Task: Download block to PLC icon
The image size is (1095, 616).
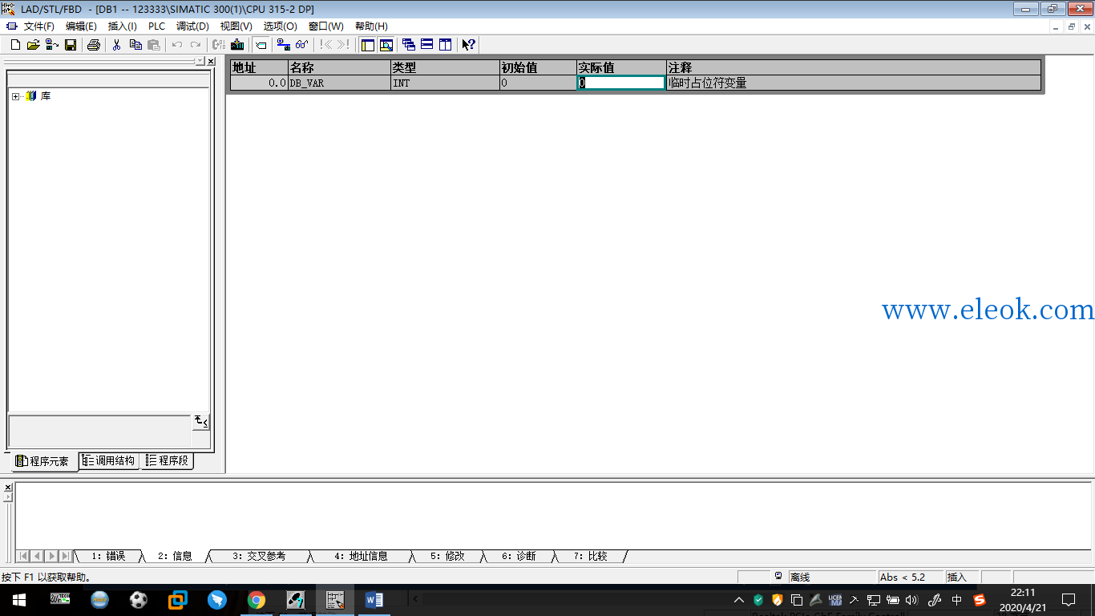Action: 237,45
